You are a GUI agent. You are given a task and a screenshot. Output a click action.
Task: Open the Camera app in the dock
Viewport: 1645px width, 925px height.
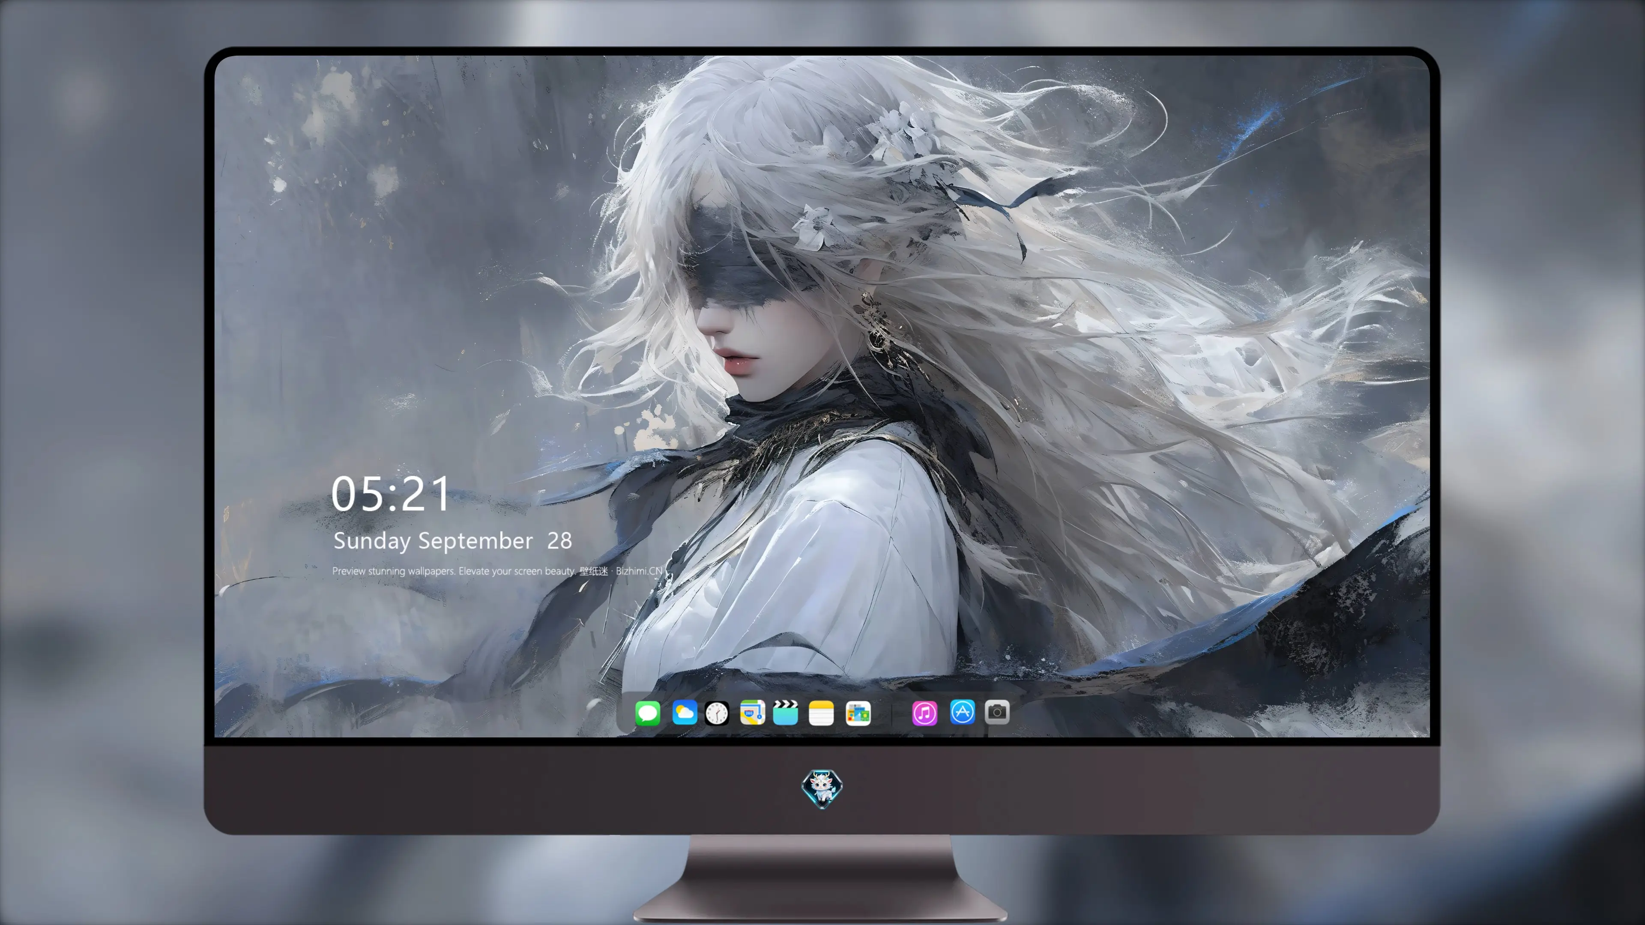pos(997,712)
